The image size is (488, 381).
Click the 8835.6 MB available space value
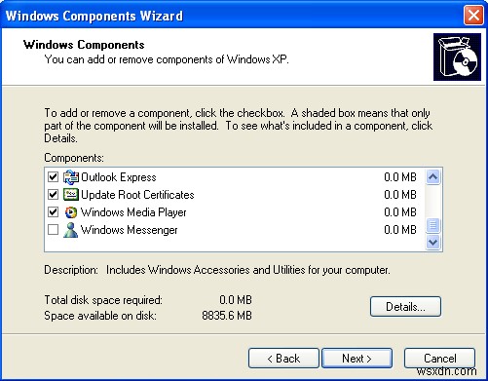(x=227, y=316)
